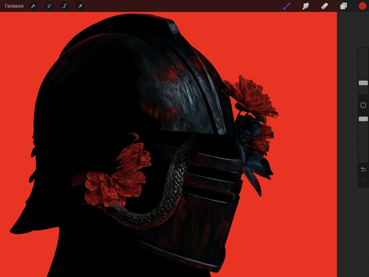Select the Brush paint tool
The image size is (369, 277).
point(287,6)
